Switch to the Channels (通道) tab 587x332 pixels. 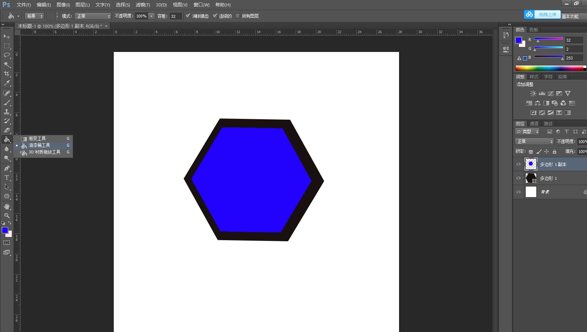click(534, 123)
